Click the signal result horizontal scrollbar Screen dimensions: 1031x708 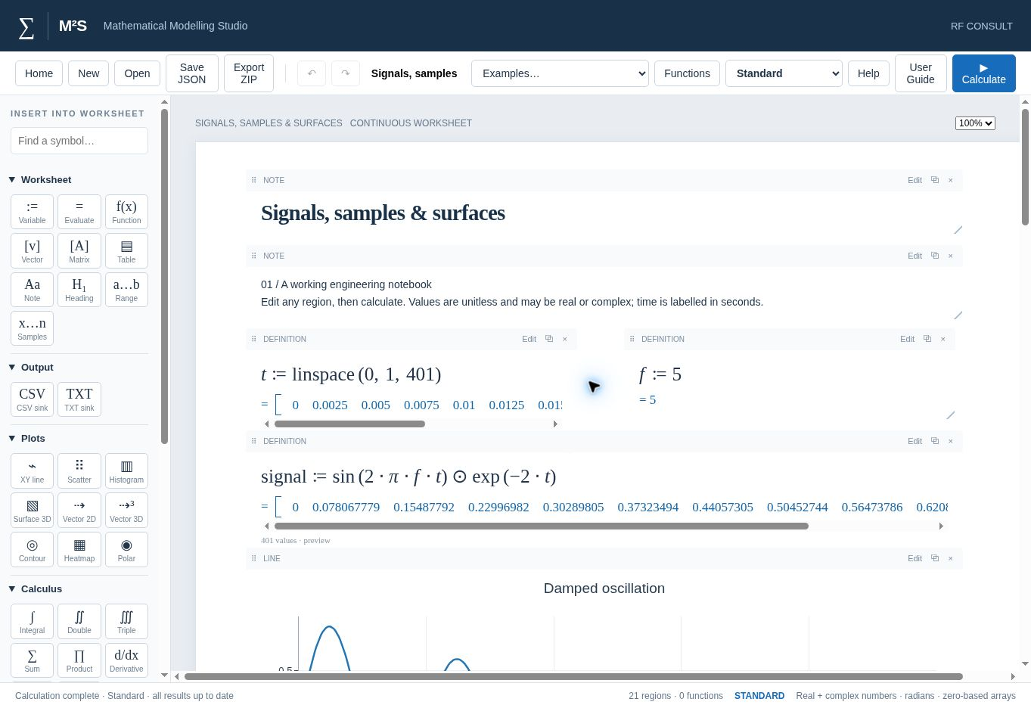542,526
